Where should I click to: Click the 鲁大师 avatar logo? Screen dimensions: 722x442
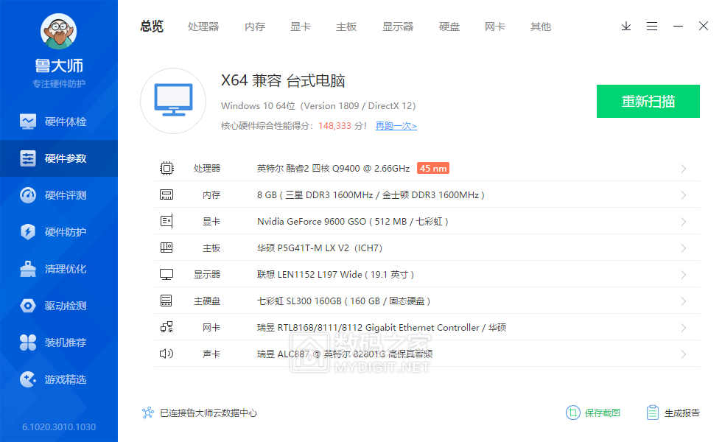[x=58, y=31]
